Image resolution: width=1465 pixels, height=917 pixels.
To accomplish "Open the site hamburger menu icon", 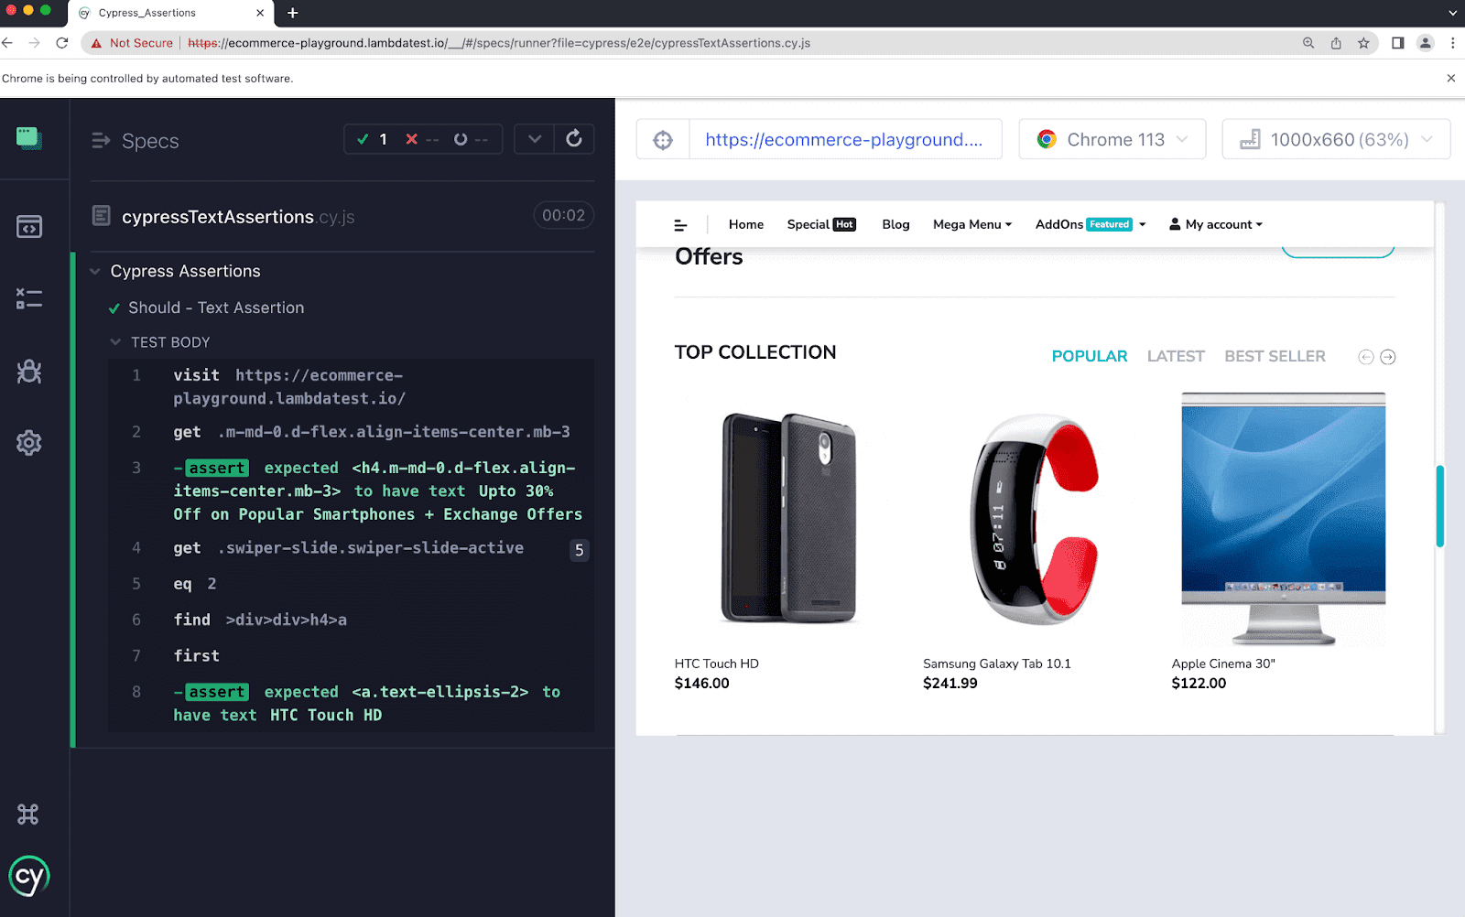I will tap(680, 225).
